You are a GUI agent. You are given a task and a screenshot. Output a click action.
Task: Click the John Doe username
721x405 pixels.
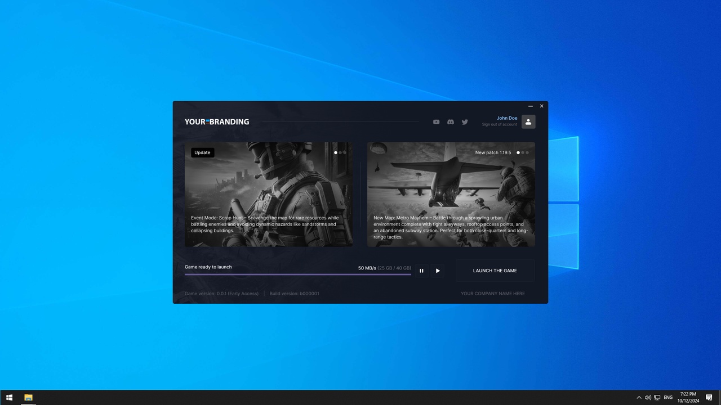(x=507, y=118)
